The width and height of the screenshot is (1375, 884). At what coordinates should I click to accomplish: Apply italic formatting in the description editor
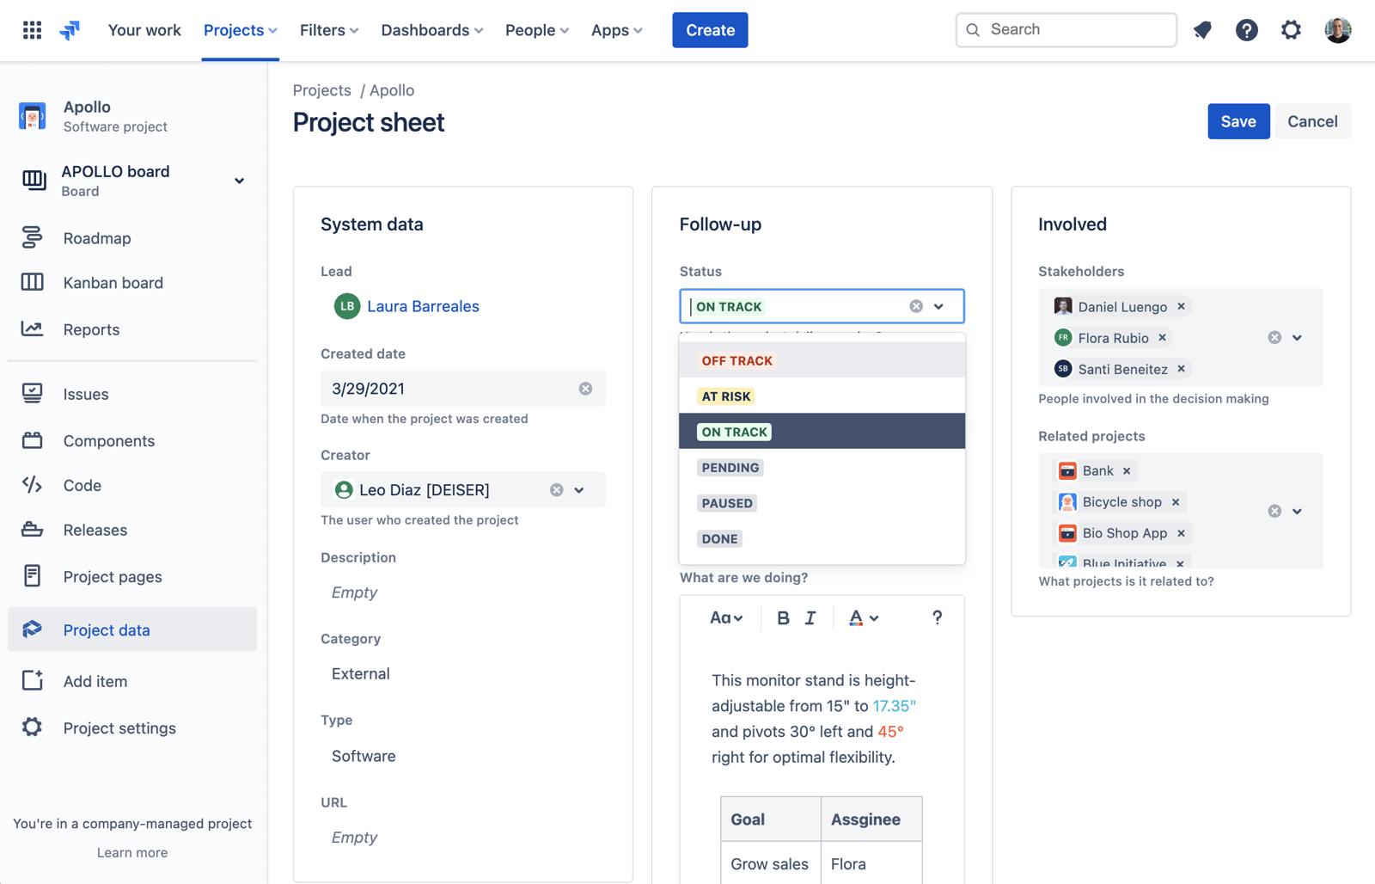coord(809,617)
